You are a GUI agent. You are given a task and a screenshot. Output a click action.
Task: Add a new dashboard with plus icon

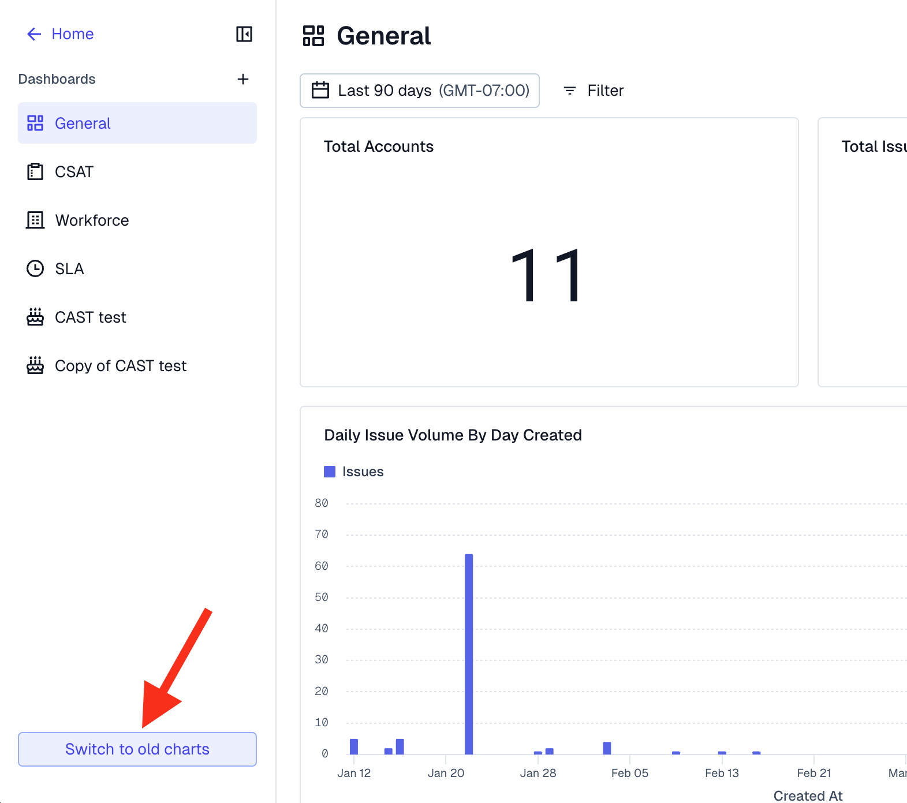[243, 79]
